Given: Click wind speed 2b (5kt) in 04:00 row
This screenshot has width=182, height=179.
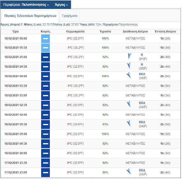Looking at the screenshot, I should 165,76.
